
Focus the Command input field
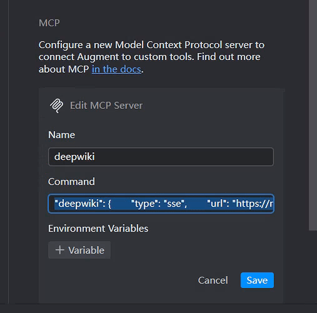161,203
